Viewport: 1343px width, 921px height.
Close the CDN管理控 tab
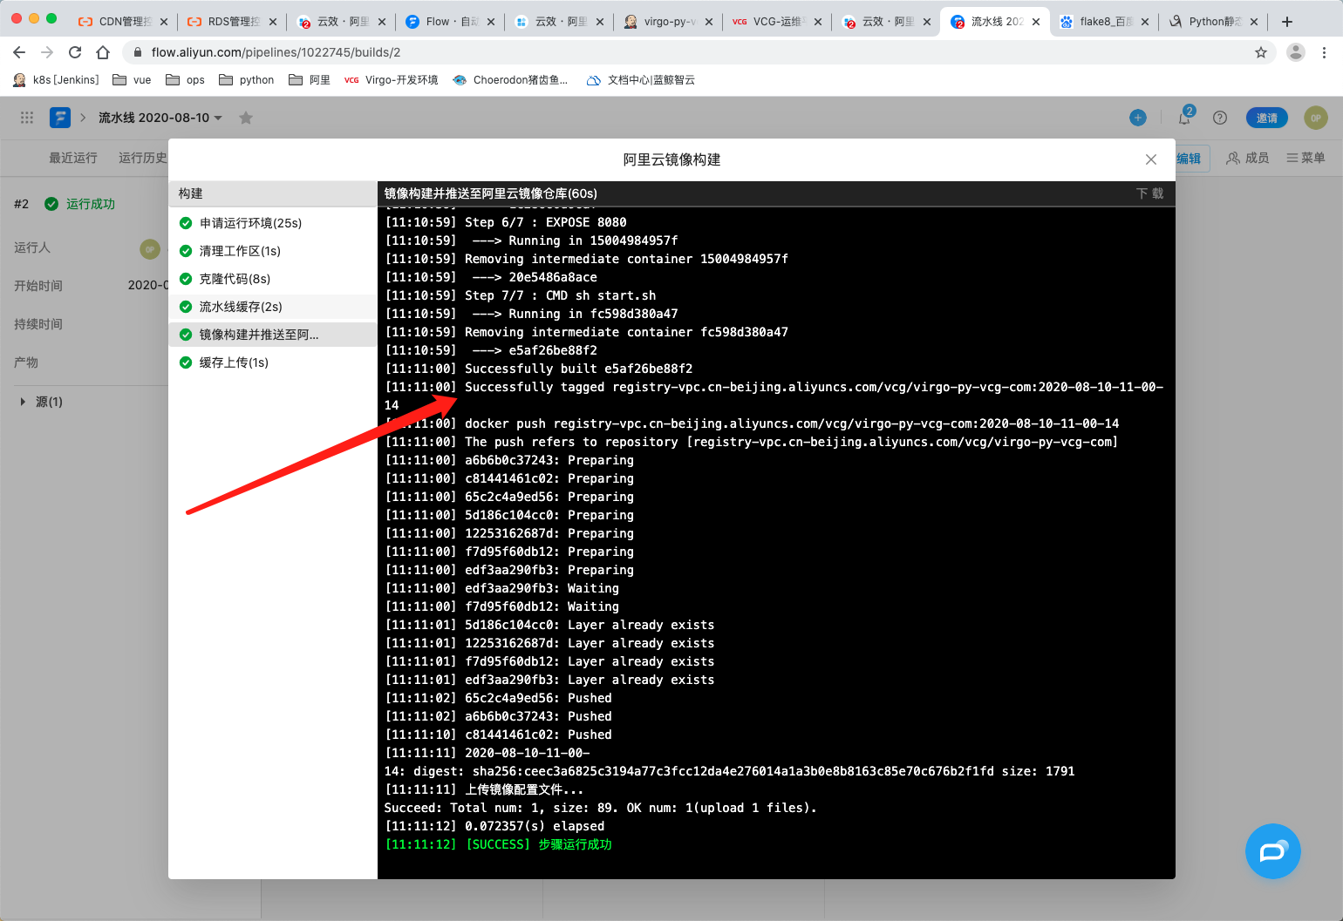(164, 22)
